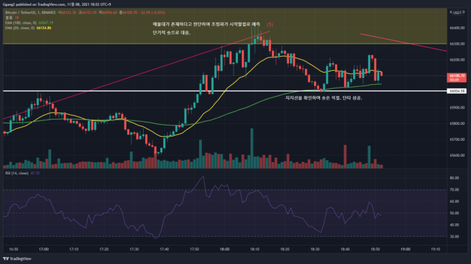Click the 18:10 time axis label
This screenshot has width=471, height=264.
pos(255,249)
